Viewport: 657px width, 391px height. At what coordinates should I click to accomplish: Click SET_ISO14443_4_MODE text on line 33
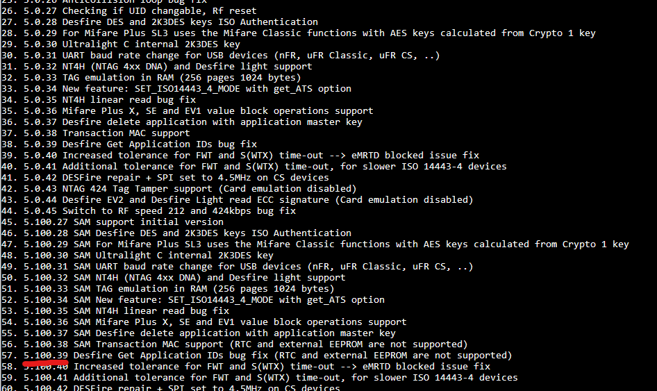(188, 88)
